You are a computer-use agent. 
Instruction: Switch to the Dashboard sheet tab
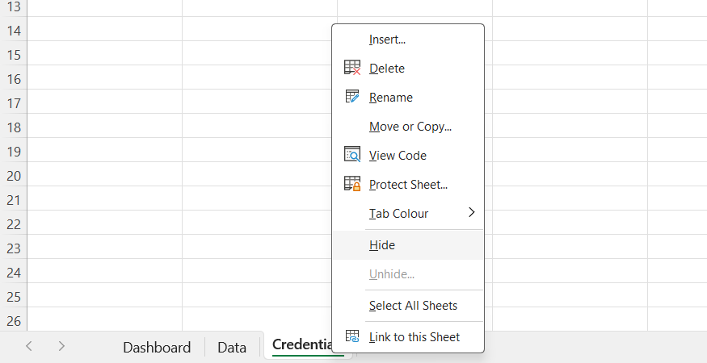[157, 347]
